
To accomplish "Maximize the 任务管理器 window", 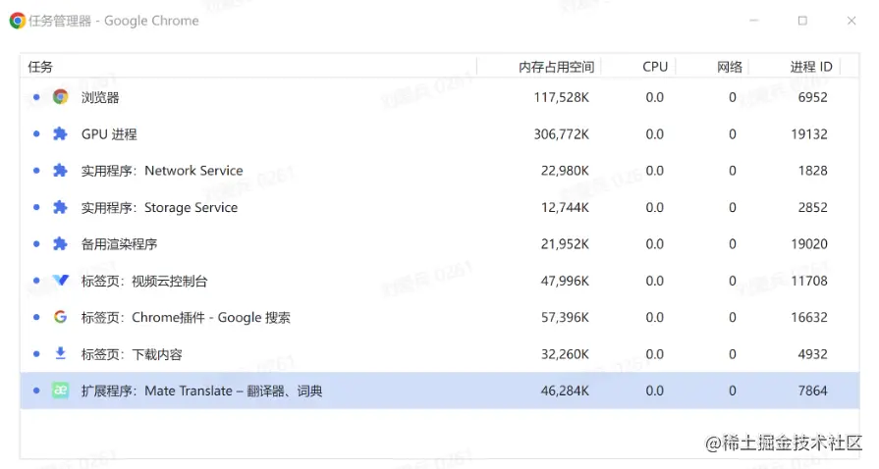I will 802,21.
